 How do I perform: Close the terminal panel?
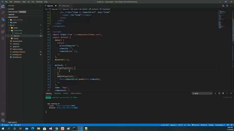pos(231,93)
